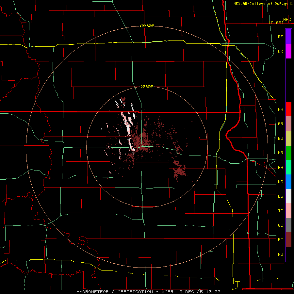Click the NEXLAB-College of DuPage credit text
The image size is (294, 294).
261,4
